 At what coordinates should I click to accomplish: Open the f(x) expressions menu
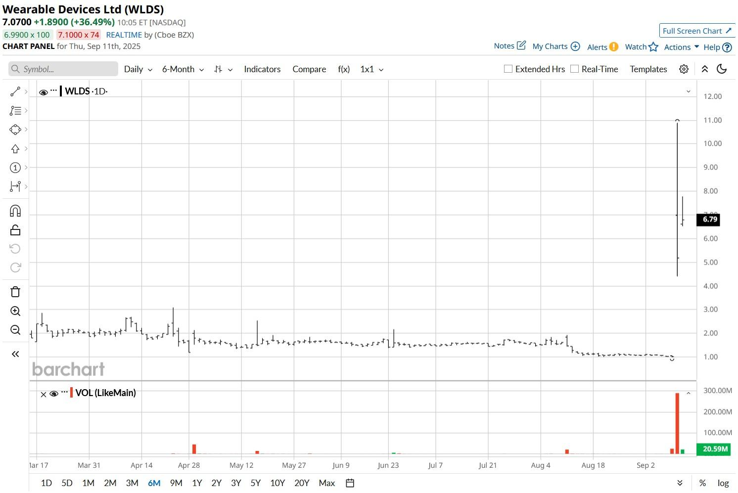coord(344,69)
